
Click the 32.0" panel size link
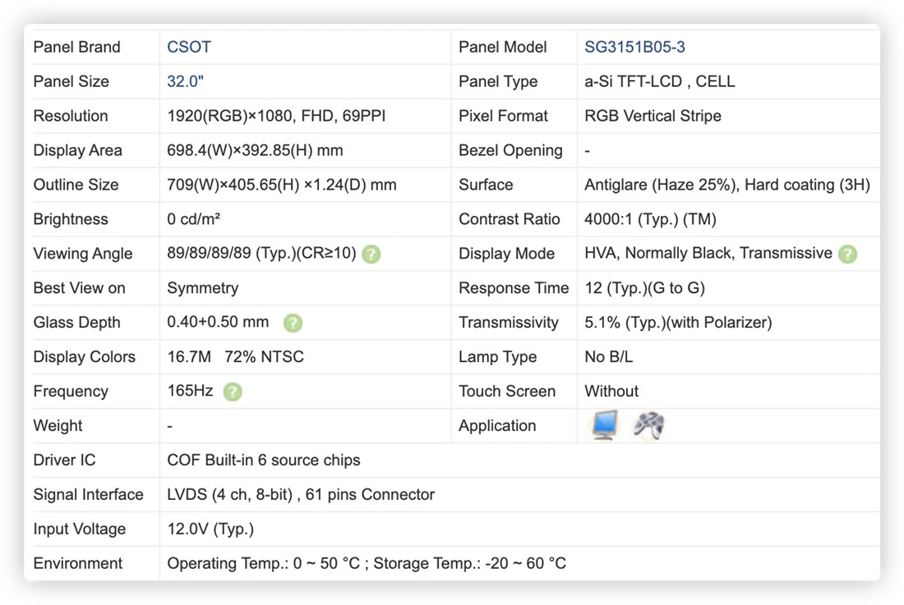pyautogui.click(x=185, y=82)
